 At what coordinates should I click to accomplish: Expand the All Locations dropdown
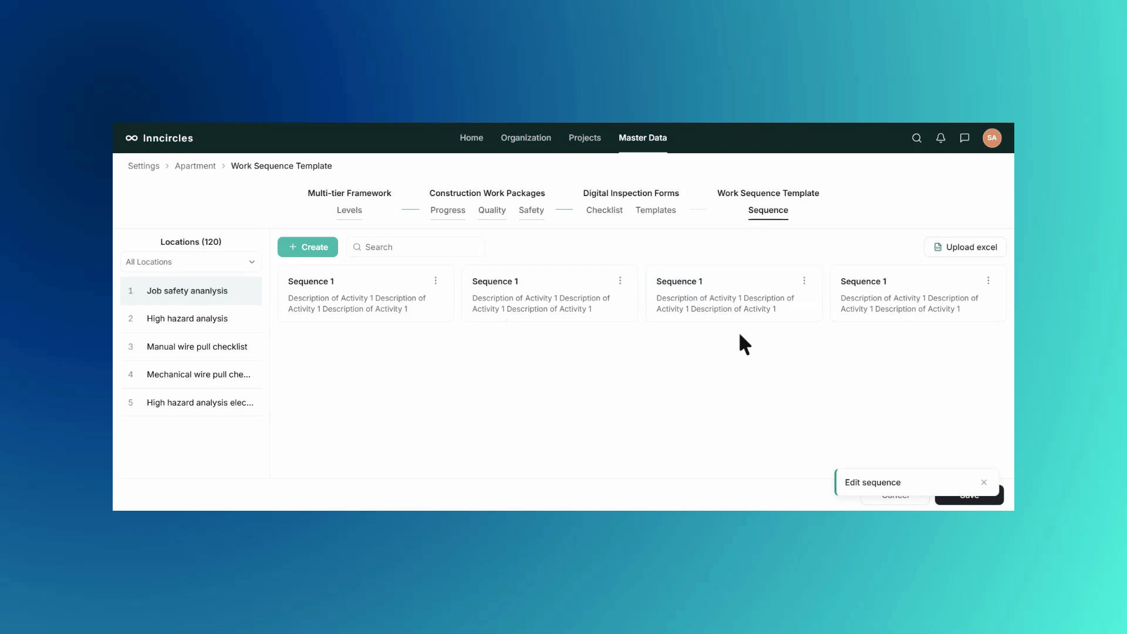pyautogui.click(x=191, y=262)
